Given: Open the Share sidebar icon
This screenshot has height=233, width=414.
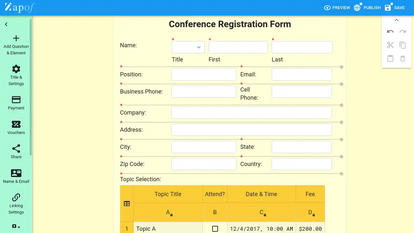Looking at the screenshot, I should tap(16, 151).
